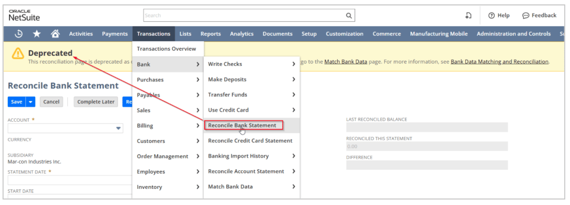Open Match Bank Data submenu
The width and height of the screenshot is (570, 205).
(x=251, y=187)
